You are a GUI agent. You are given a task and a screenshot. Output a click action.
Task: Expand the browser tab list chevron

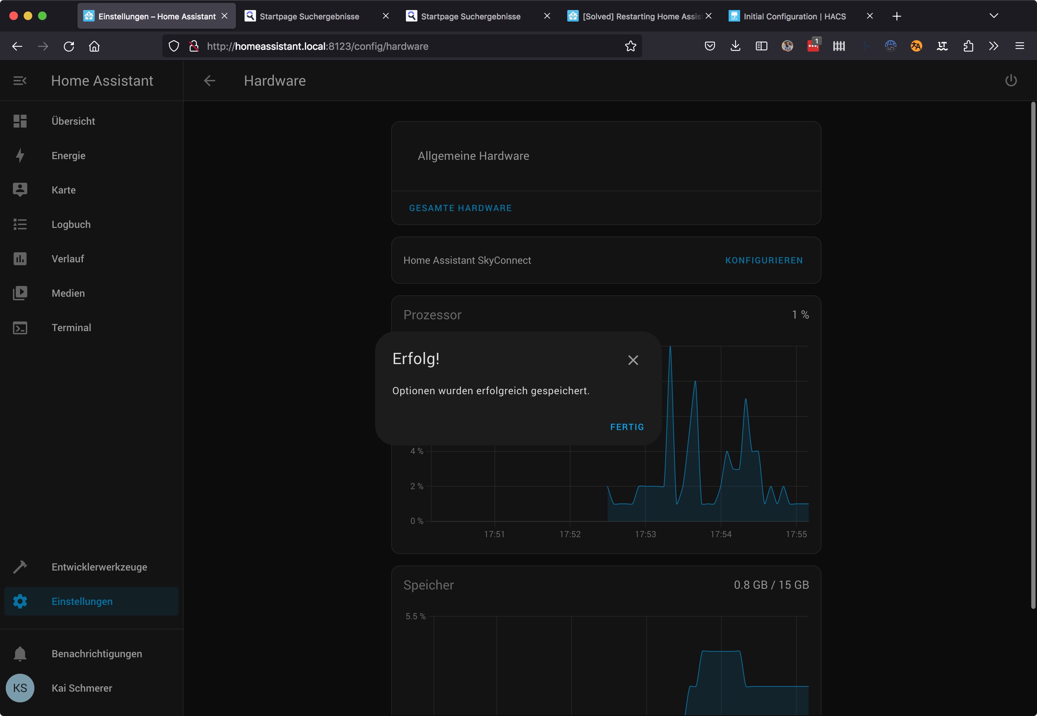[994, 16]
